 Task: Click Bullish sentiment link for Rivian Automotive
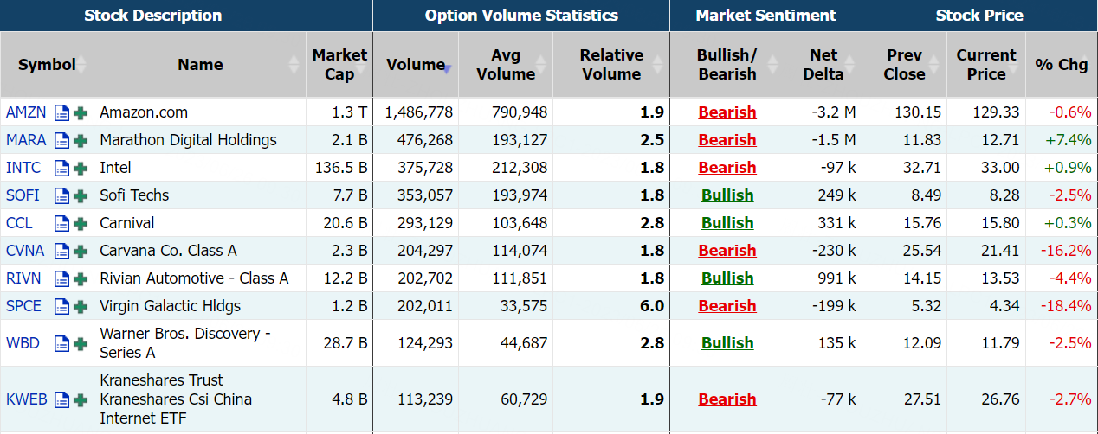pyautogui.click(x=727, y=278)
